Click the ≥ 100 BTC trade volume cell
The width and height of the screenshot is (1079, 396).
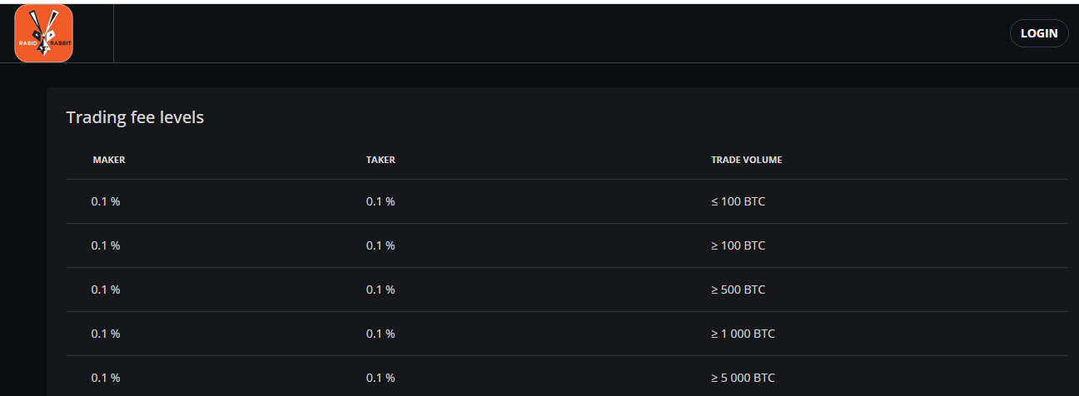(x=738, y=245)
